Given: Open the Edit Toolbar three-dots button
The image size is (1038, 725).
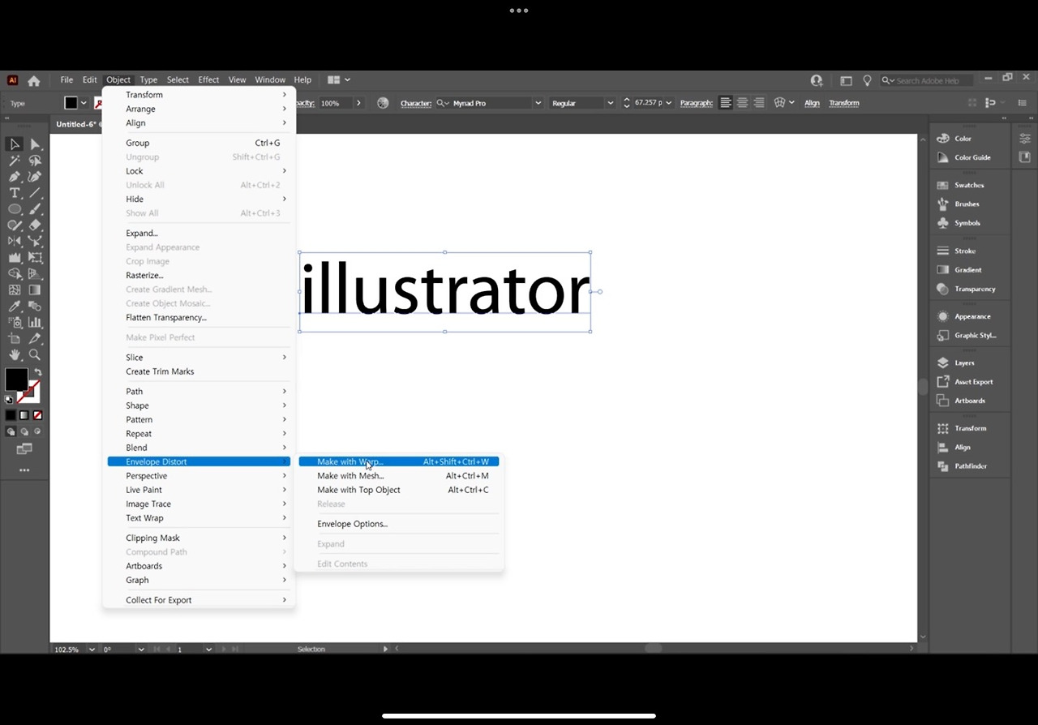Looking at the screenshot, I should pos(24,470).
